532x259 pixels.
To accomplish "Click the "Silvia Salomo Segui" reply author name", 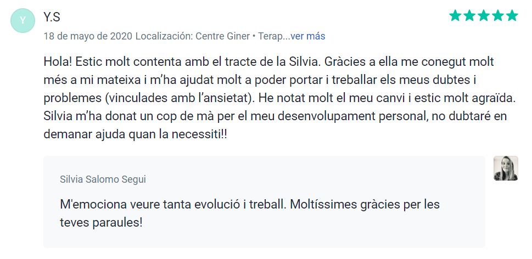I will [x=103, y=179].
